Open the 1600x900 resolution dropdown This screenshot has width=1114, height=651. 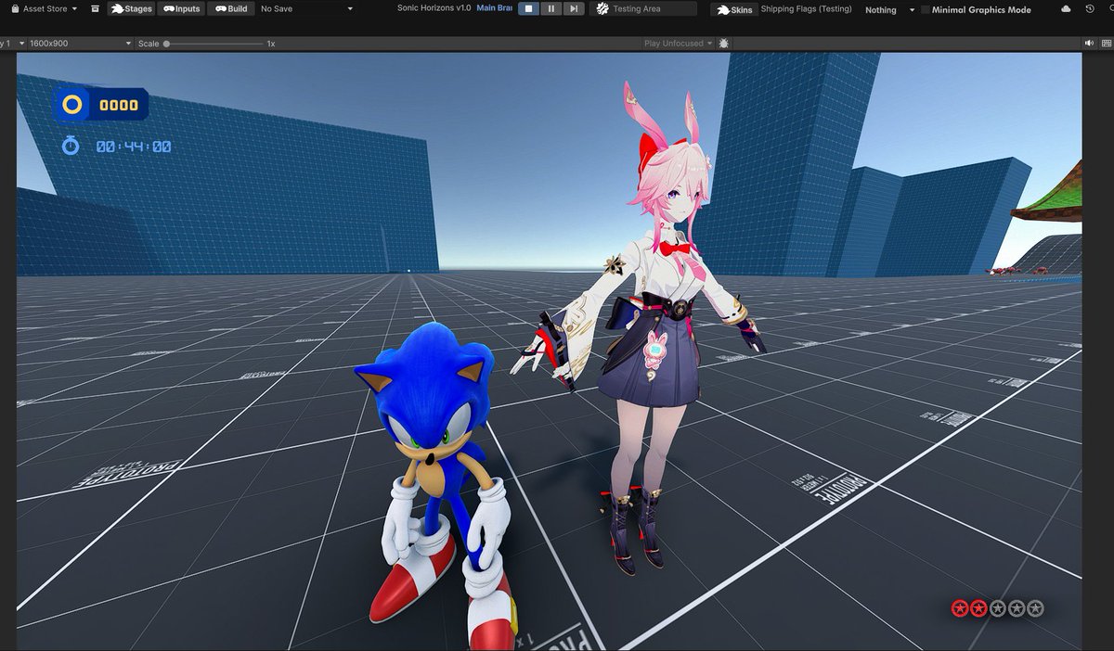pyautogui.click(x=81, y=44)
